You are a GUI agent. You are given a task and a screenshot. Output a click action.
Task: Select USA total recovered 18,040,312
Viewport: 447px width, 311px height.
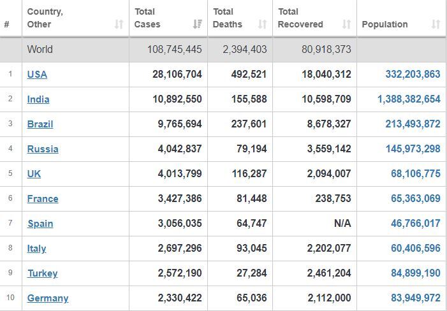[326, 75]
